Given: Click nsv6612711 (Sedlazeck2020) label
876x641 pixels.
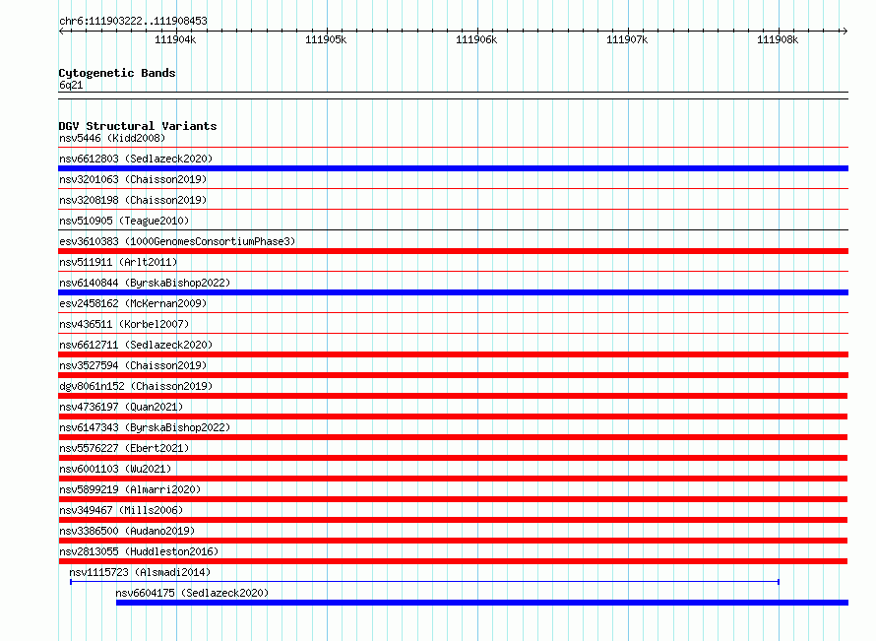Looking at the screenshot, I should pyautogui.click(x=136, y=345).
